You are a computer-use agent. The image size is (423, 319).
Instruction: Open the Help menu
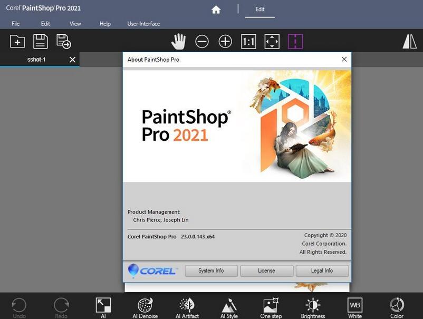coord(105,24)
